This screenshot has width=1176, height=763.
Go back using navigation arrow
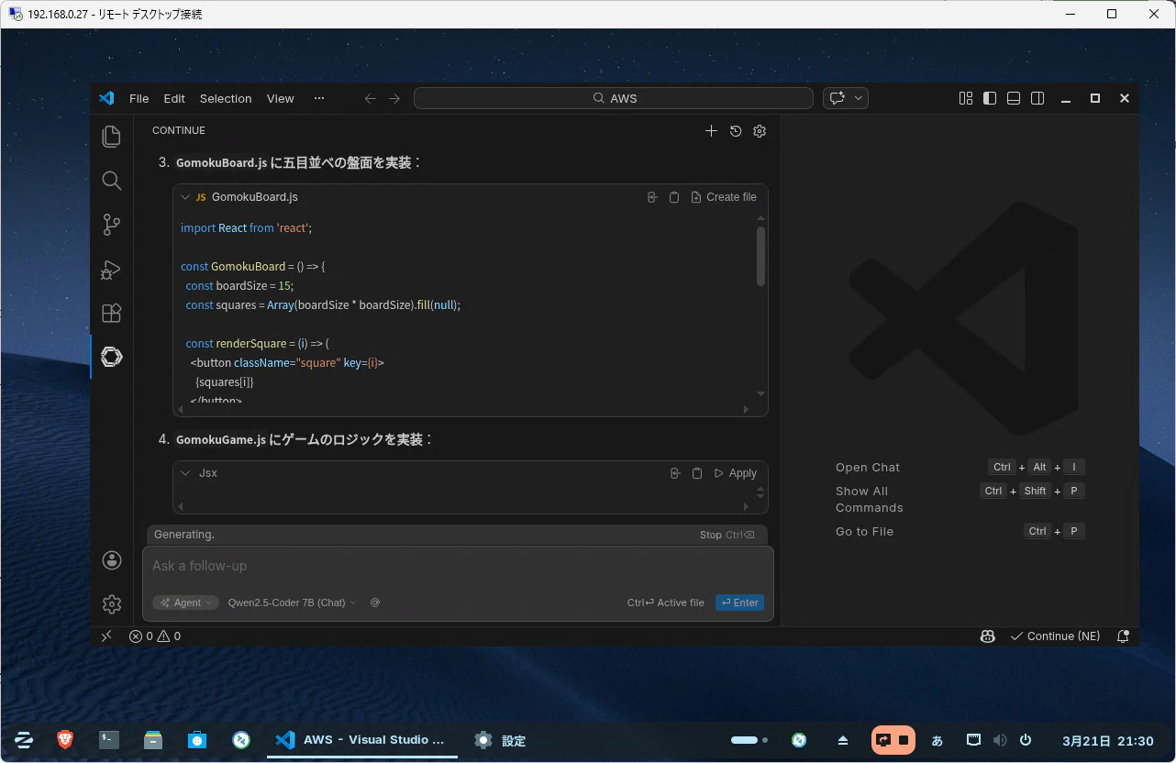[371, 98]
